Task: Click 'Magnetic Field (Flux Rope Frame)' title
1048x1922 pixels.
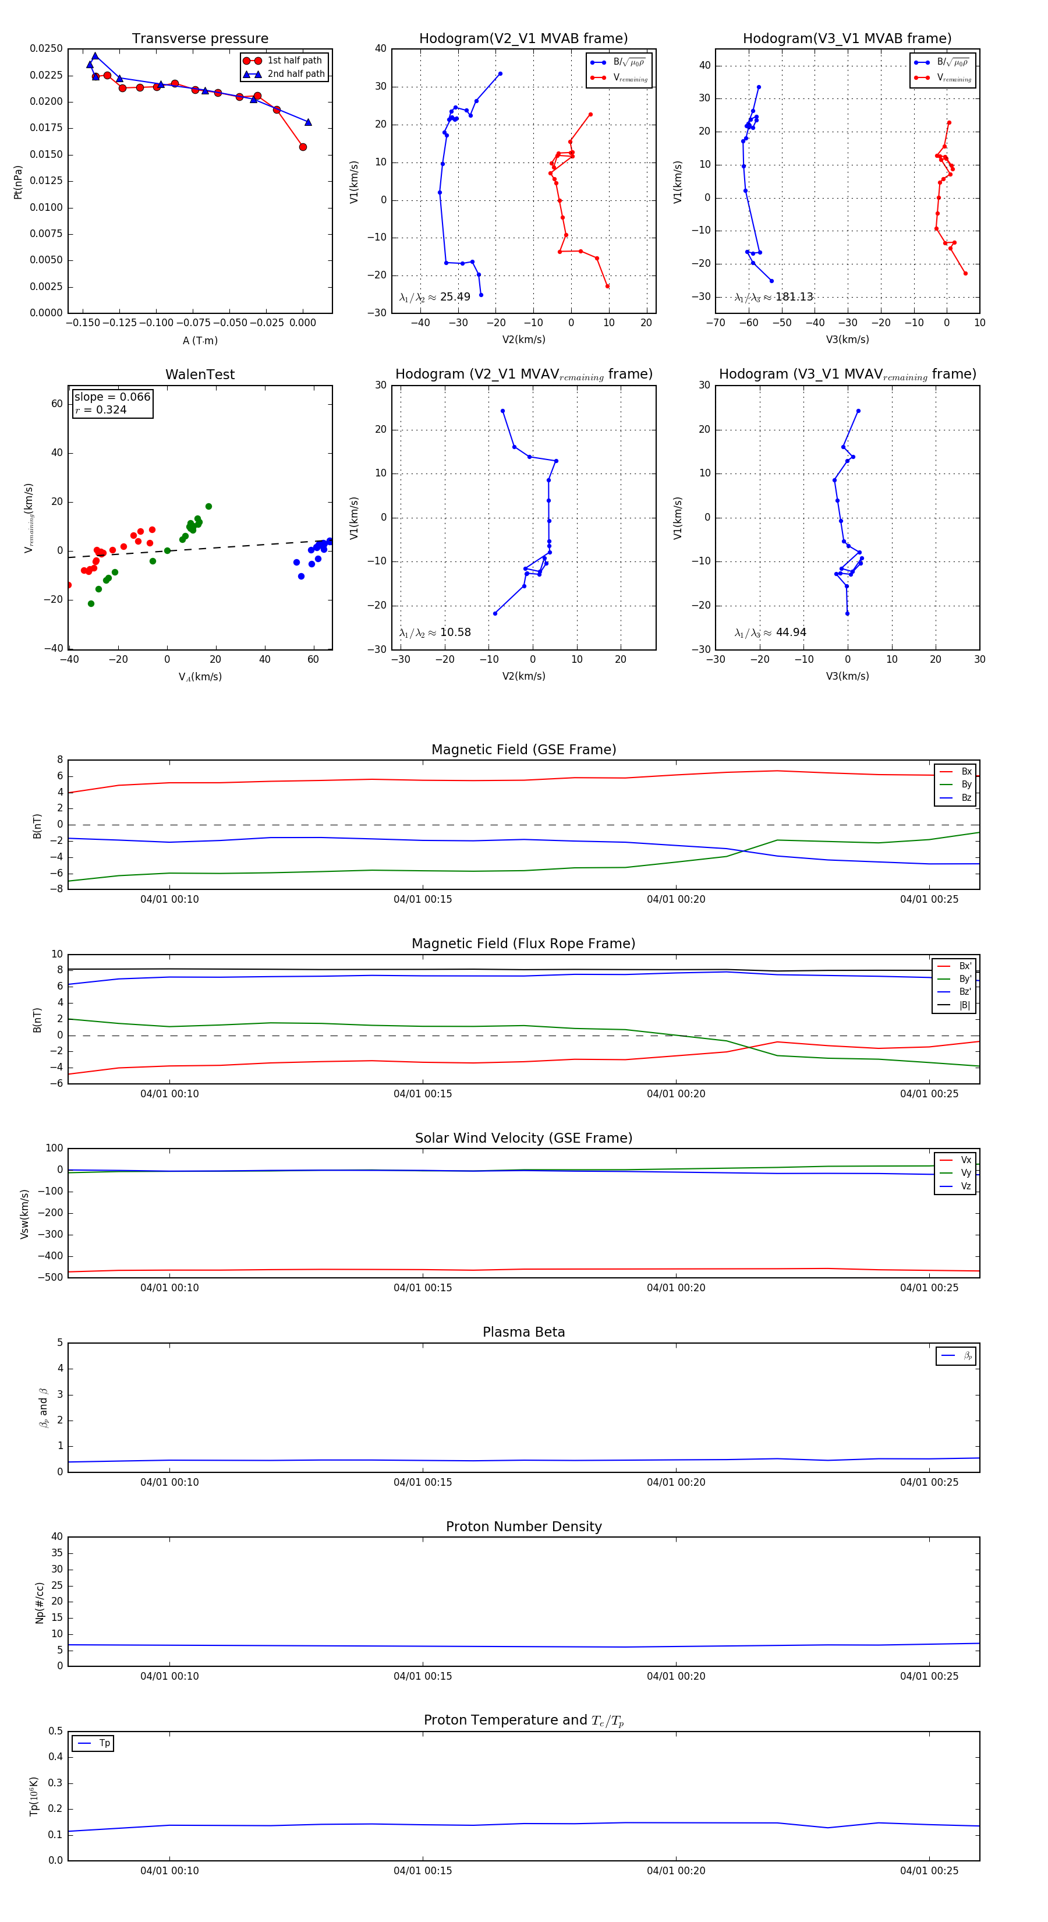Action: (523, 944)
